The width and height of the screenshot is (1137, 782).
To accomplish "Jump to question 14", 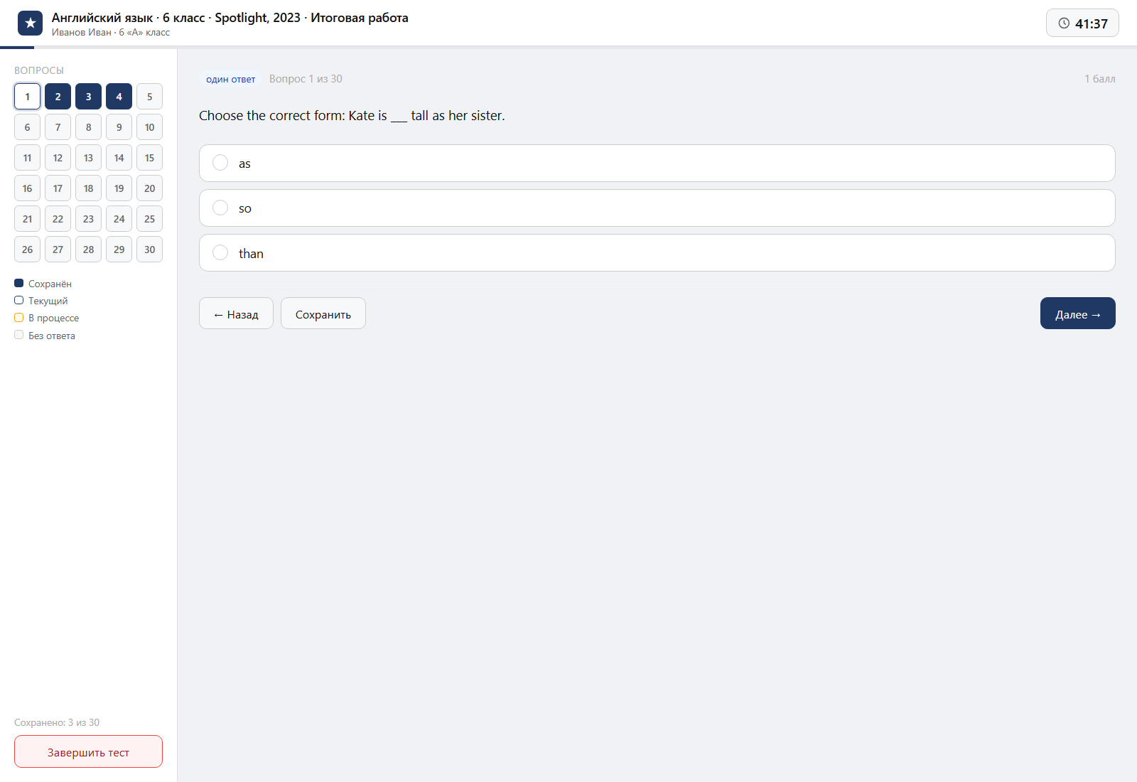I will [119, 158].
